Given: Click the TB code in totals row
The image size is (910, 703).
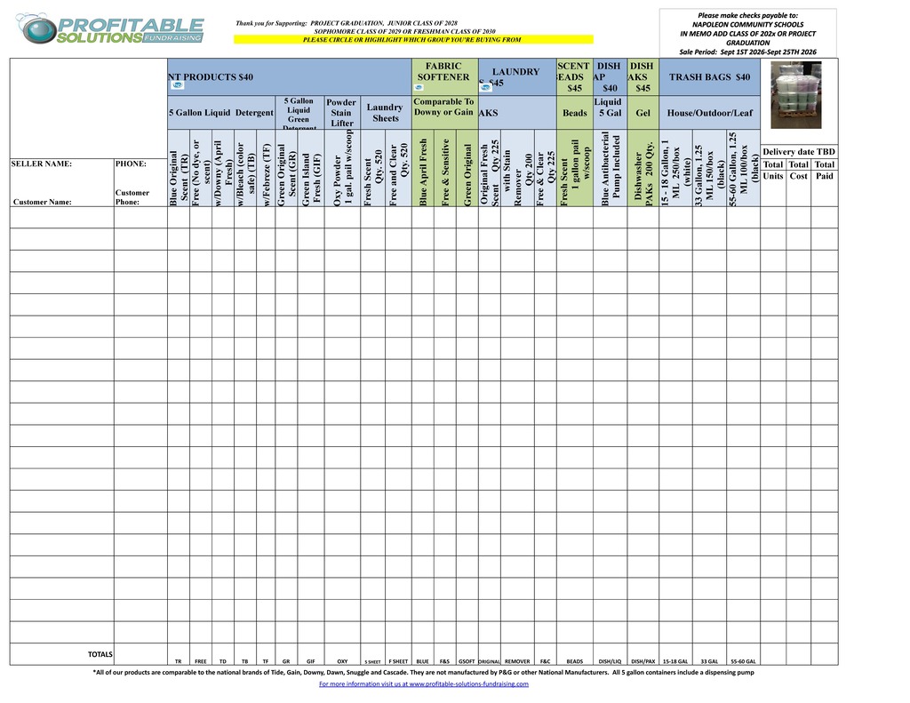Looking at the screenshot, I should pos(245,661).
